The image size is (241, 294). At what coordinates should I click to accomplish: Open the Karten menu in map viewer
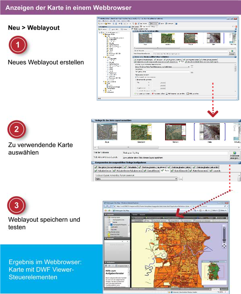pyautogui.click(x=135, y=215)
